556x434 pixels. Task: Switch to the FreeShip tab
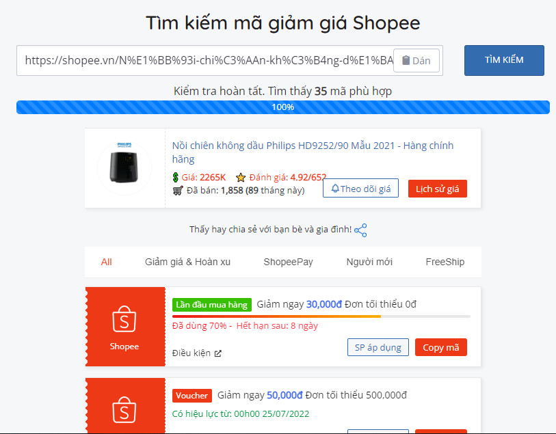445,262
